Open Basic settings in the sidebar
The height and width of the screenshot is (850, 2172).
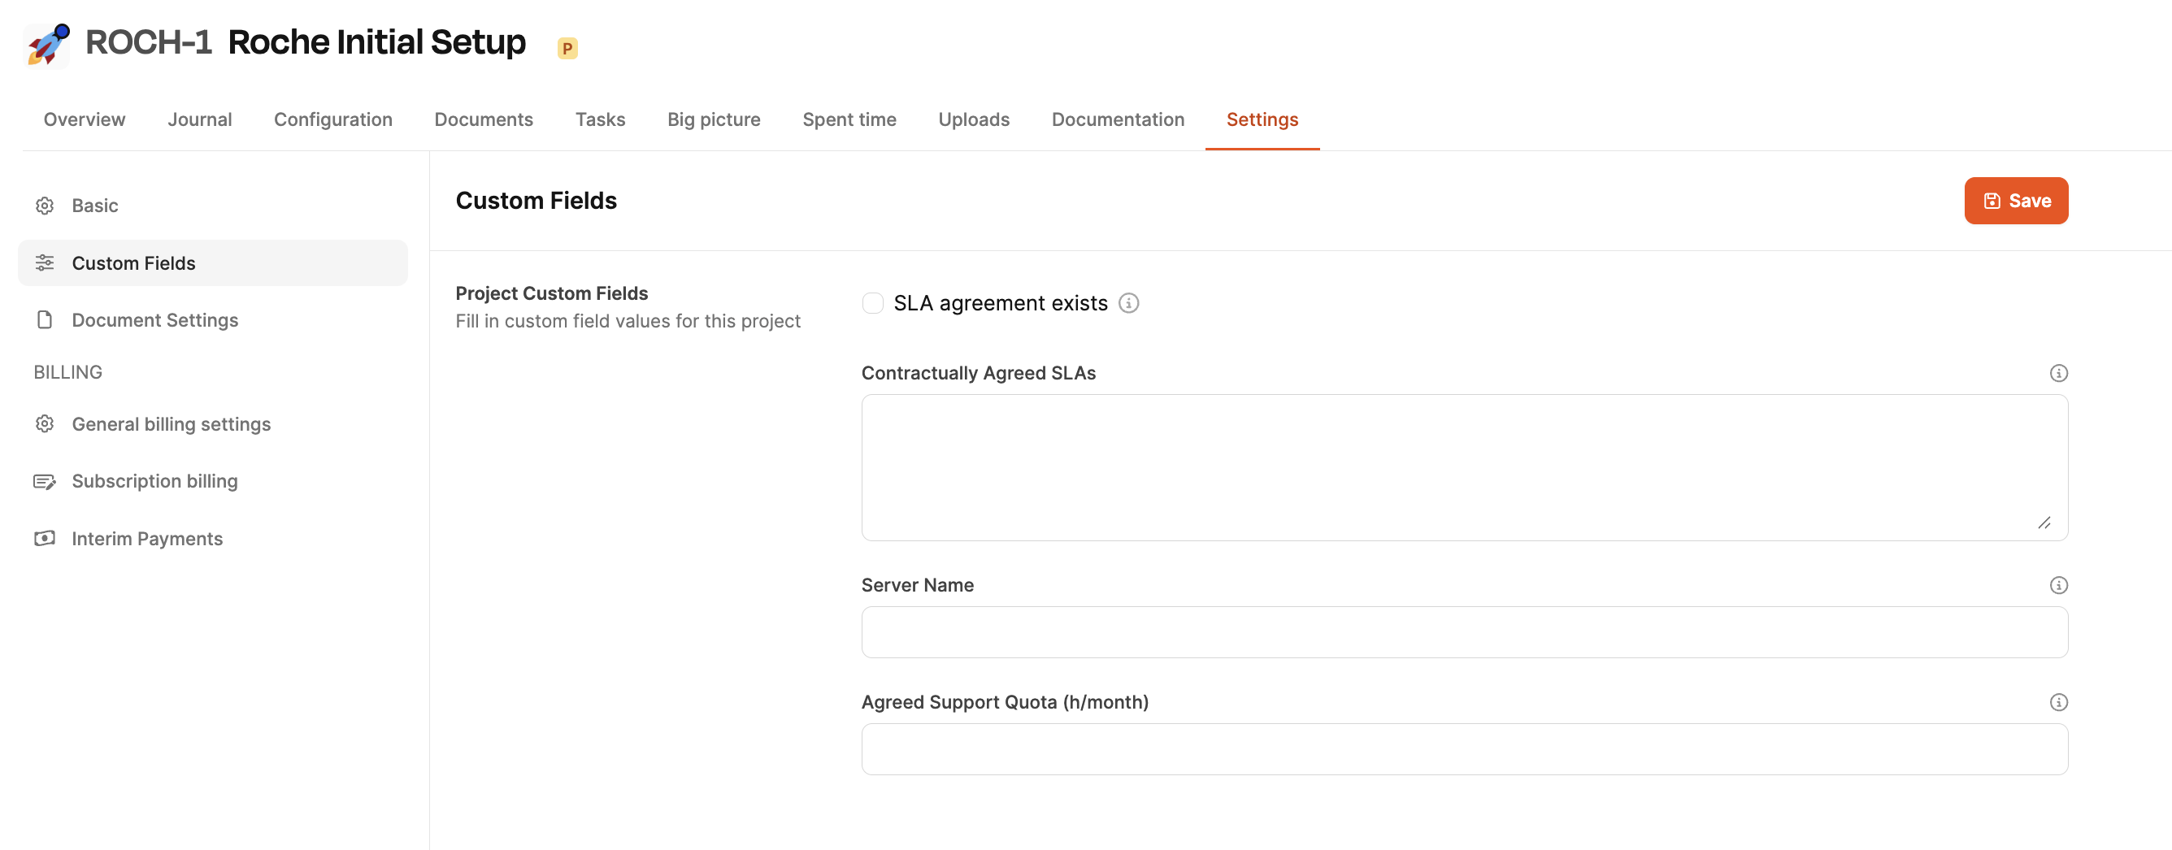point(94,206)
